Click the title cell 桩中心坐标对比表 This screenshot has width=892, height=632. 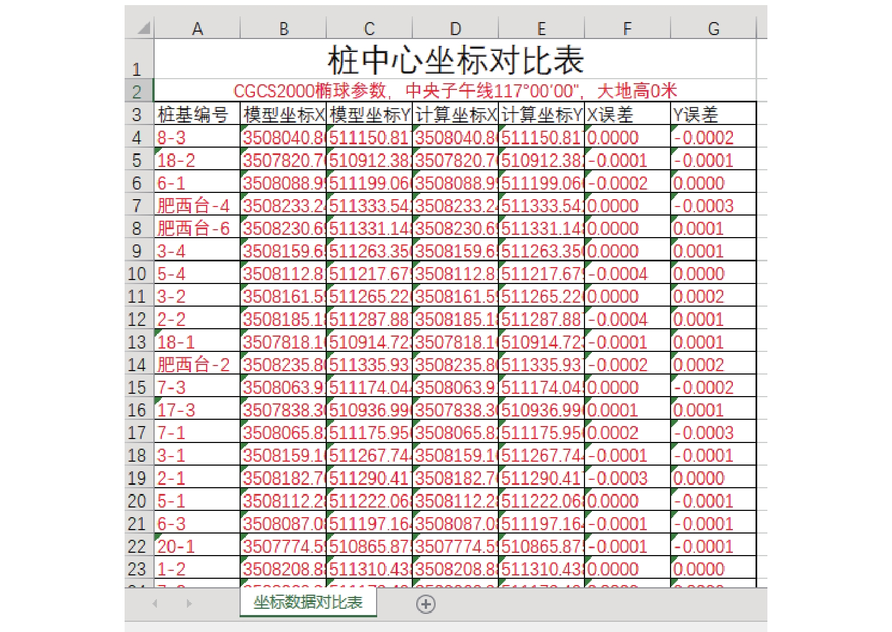click(x=455, y=60)
